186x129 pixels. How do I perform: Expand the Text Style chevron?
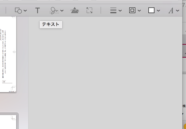[178, 11]
